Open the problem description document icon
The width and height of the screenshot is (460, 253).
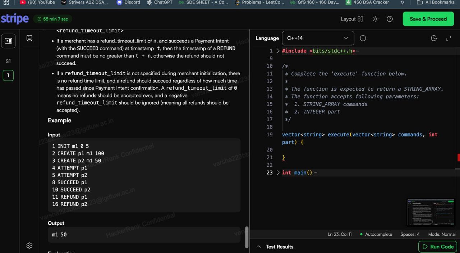29,38
